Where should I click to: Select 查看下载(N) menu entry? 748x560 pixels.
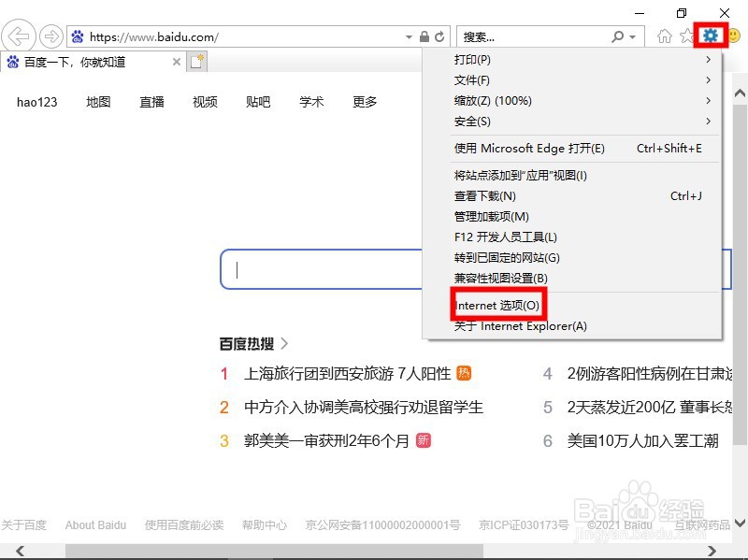pos(572,196)
